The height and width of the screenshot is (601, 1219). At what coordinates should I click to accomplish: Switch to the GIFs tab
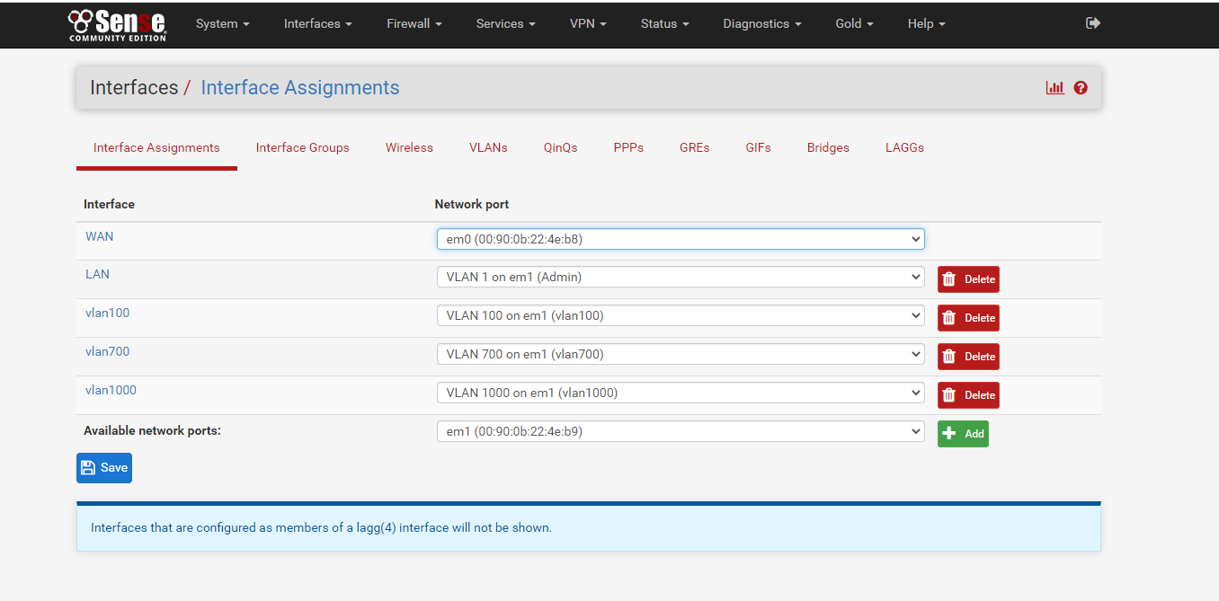tap(758, 148)
